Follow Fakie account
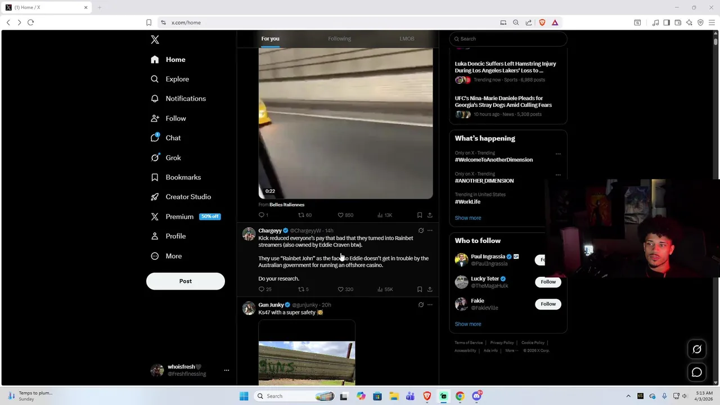The width and height of the screenshot is (720, 405). [x=548, y=304]
